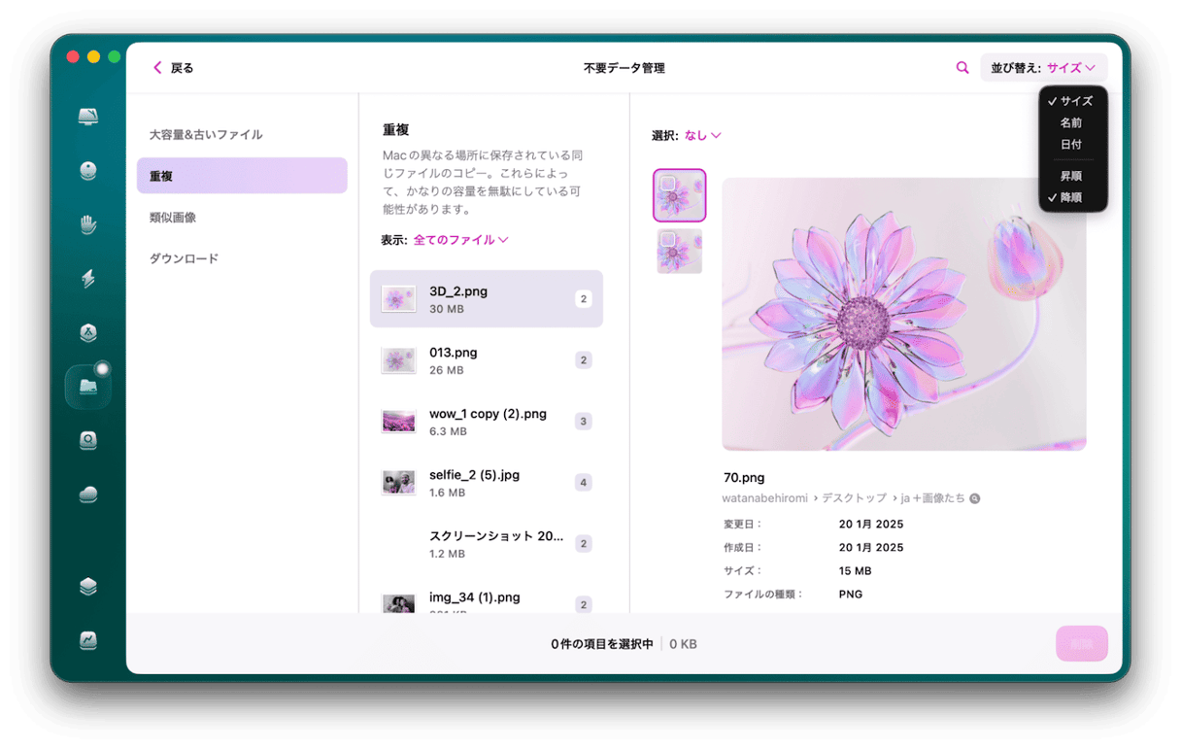Select the wow_1 copy (2).png file name
The height and width of the screenshot is (749, 1181).
[488, 414]
